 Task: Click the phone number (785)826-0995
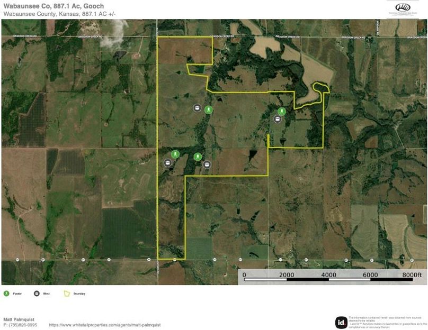pyautogui.click(x=21, y=325)
